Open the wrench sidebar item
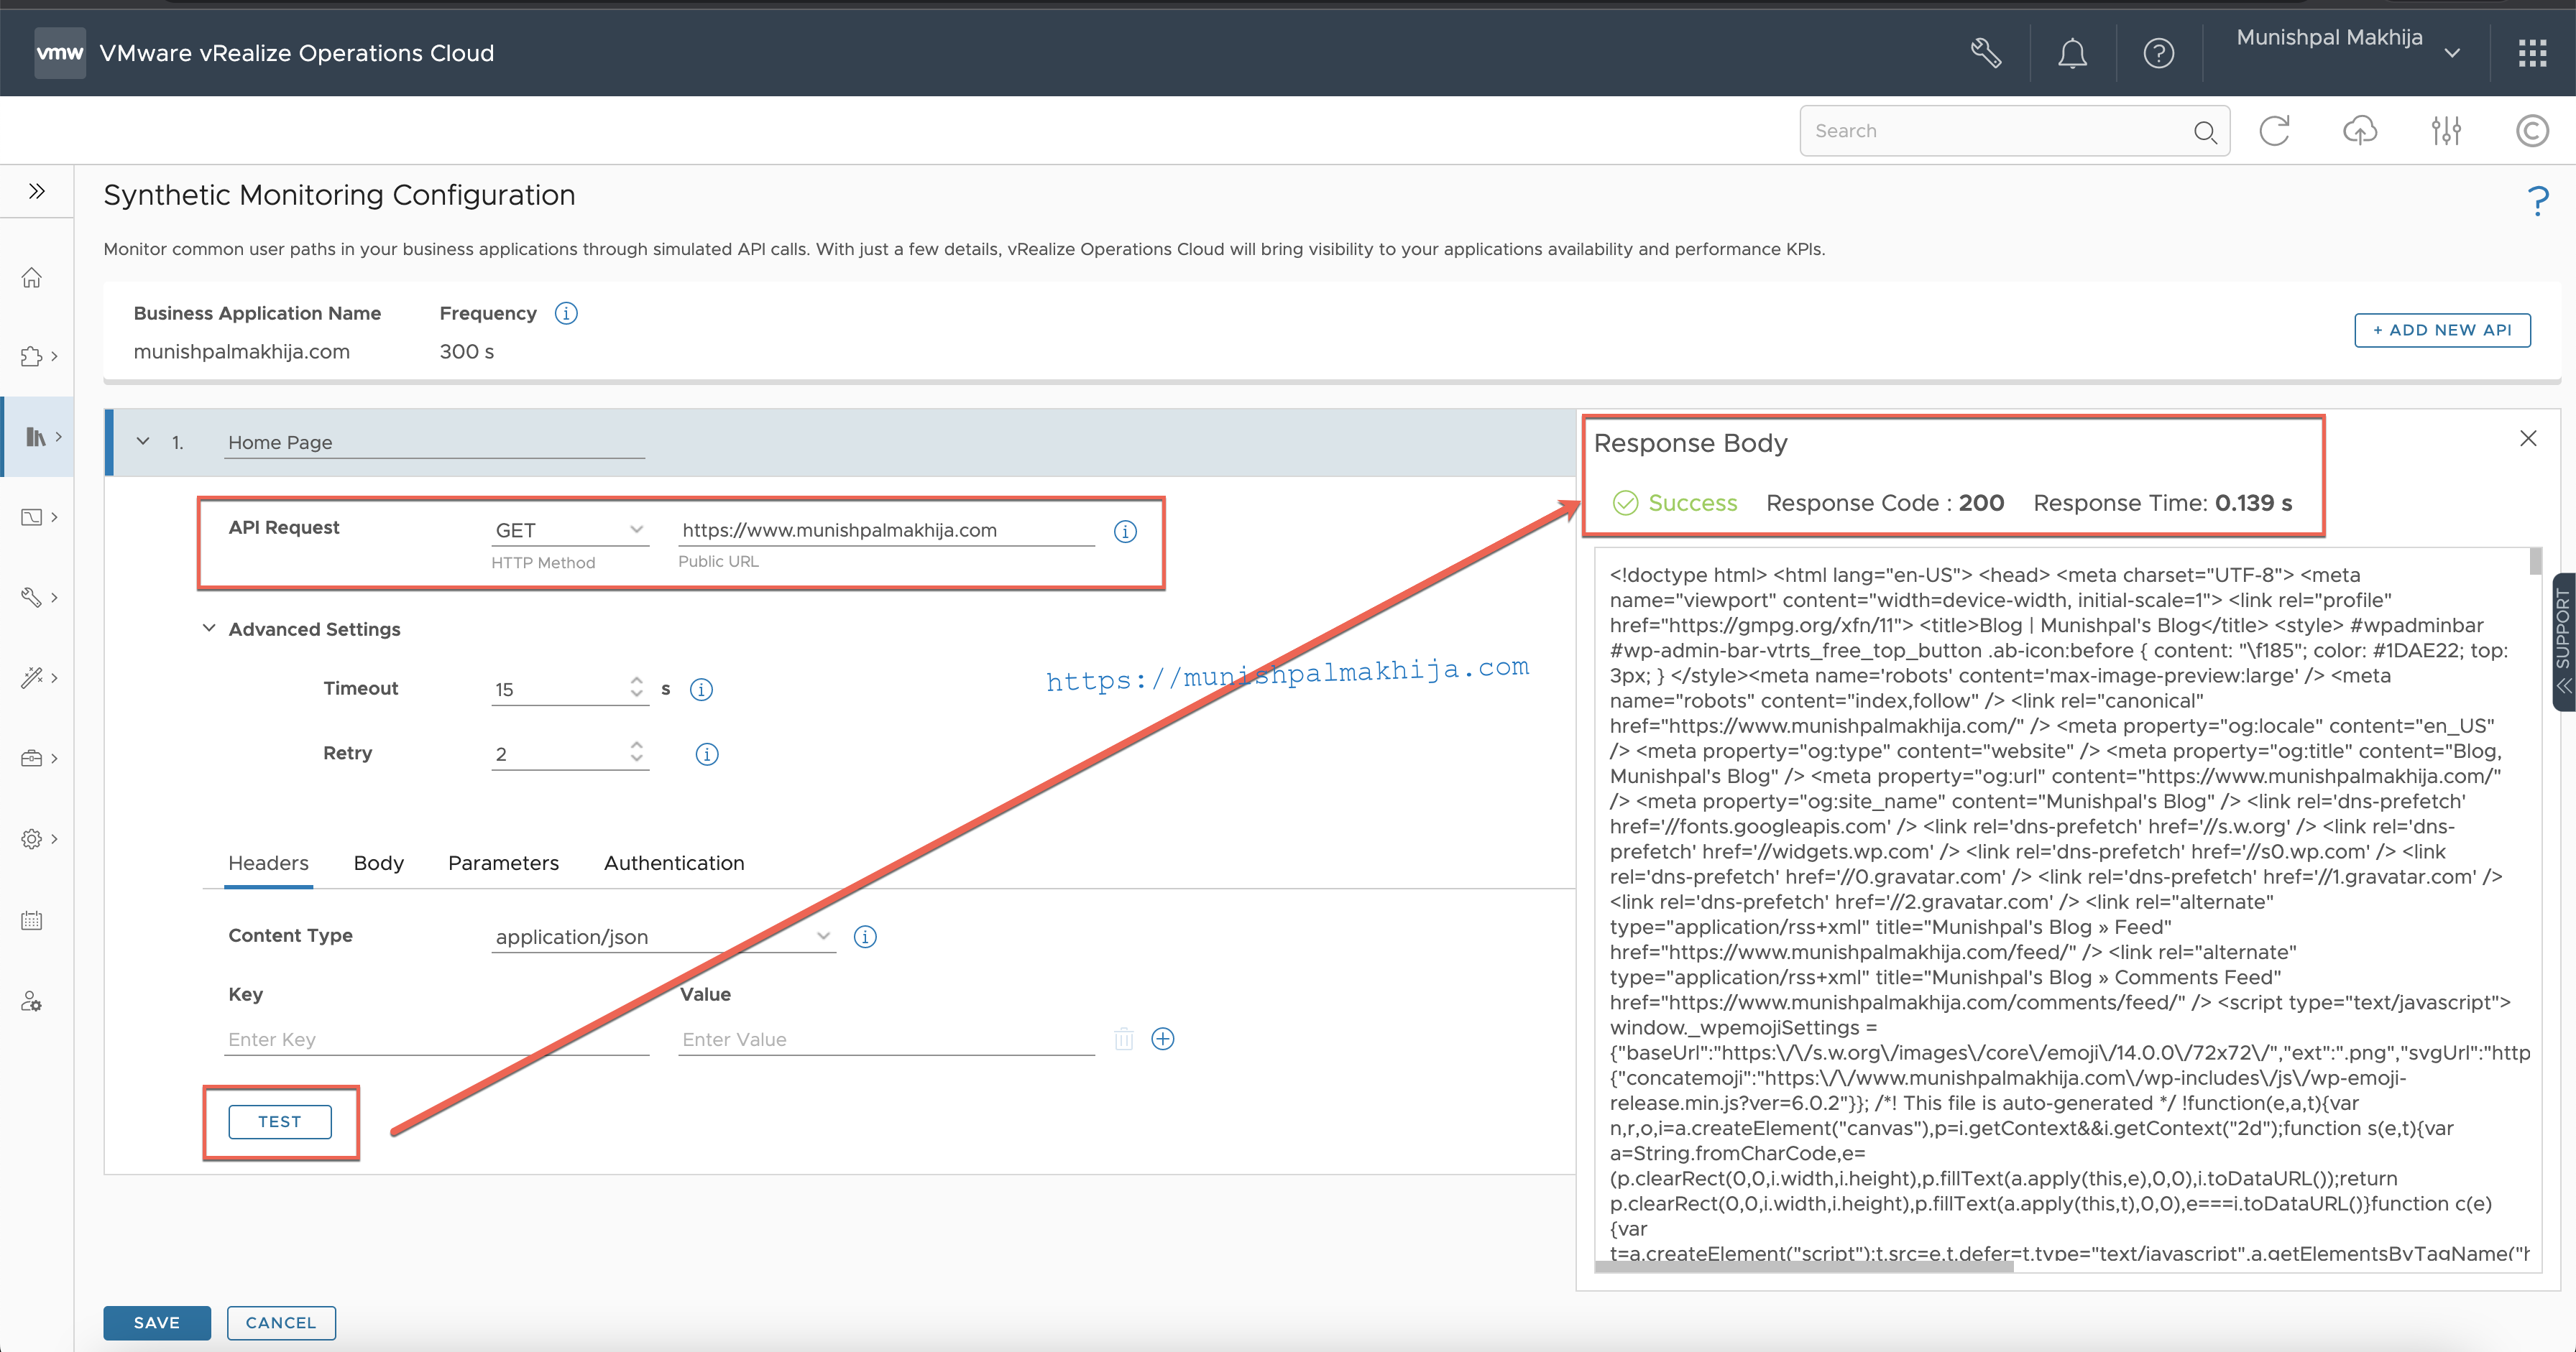The width and height of the screenshot is (2576, 1352). [x=32, y=596]
